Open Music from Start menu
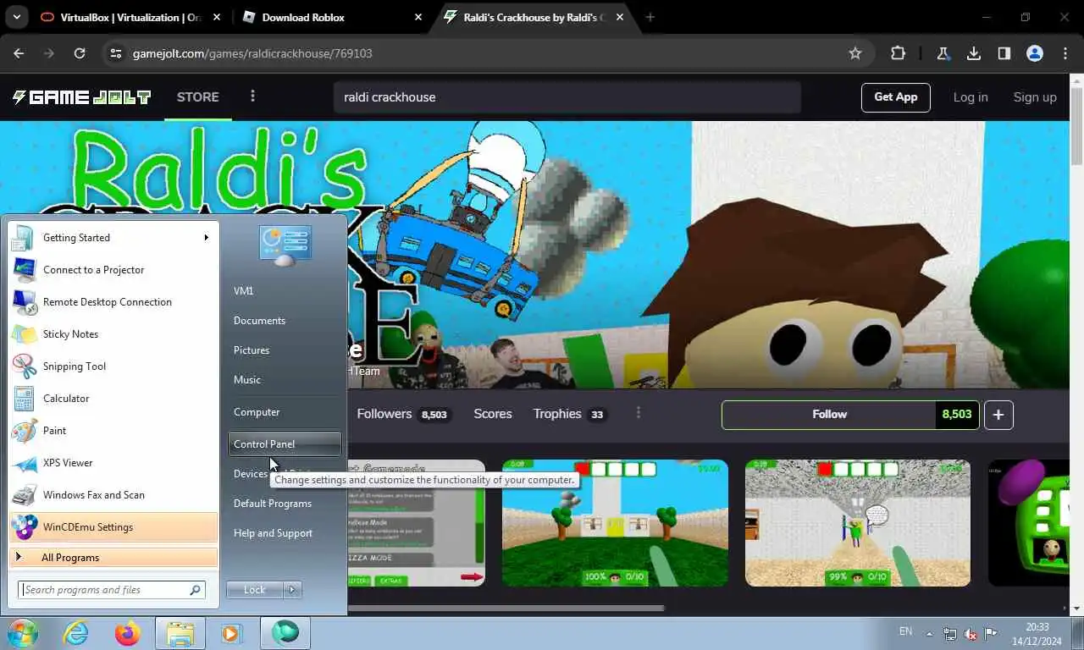This screenshot has width=1084, height=650. point(247,380)
